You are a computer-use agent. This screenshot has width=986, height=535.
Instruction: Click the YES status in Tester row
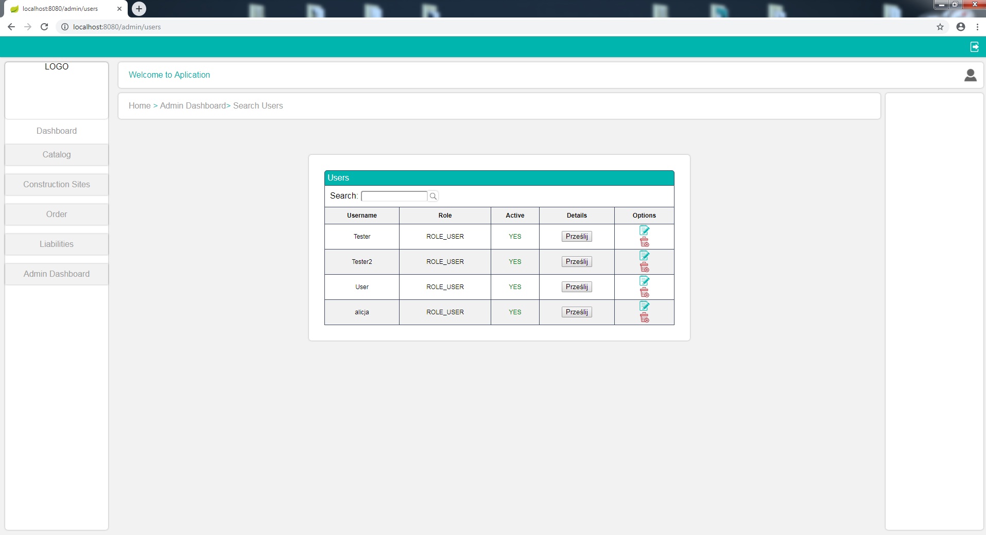(515, 237)
